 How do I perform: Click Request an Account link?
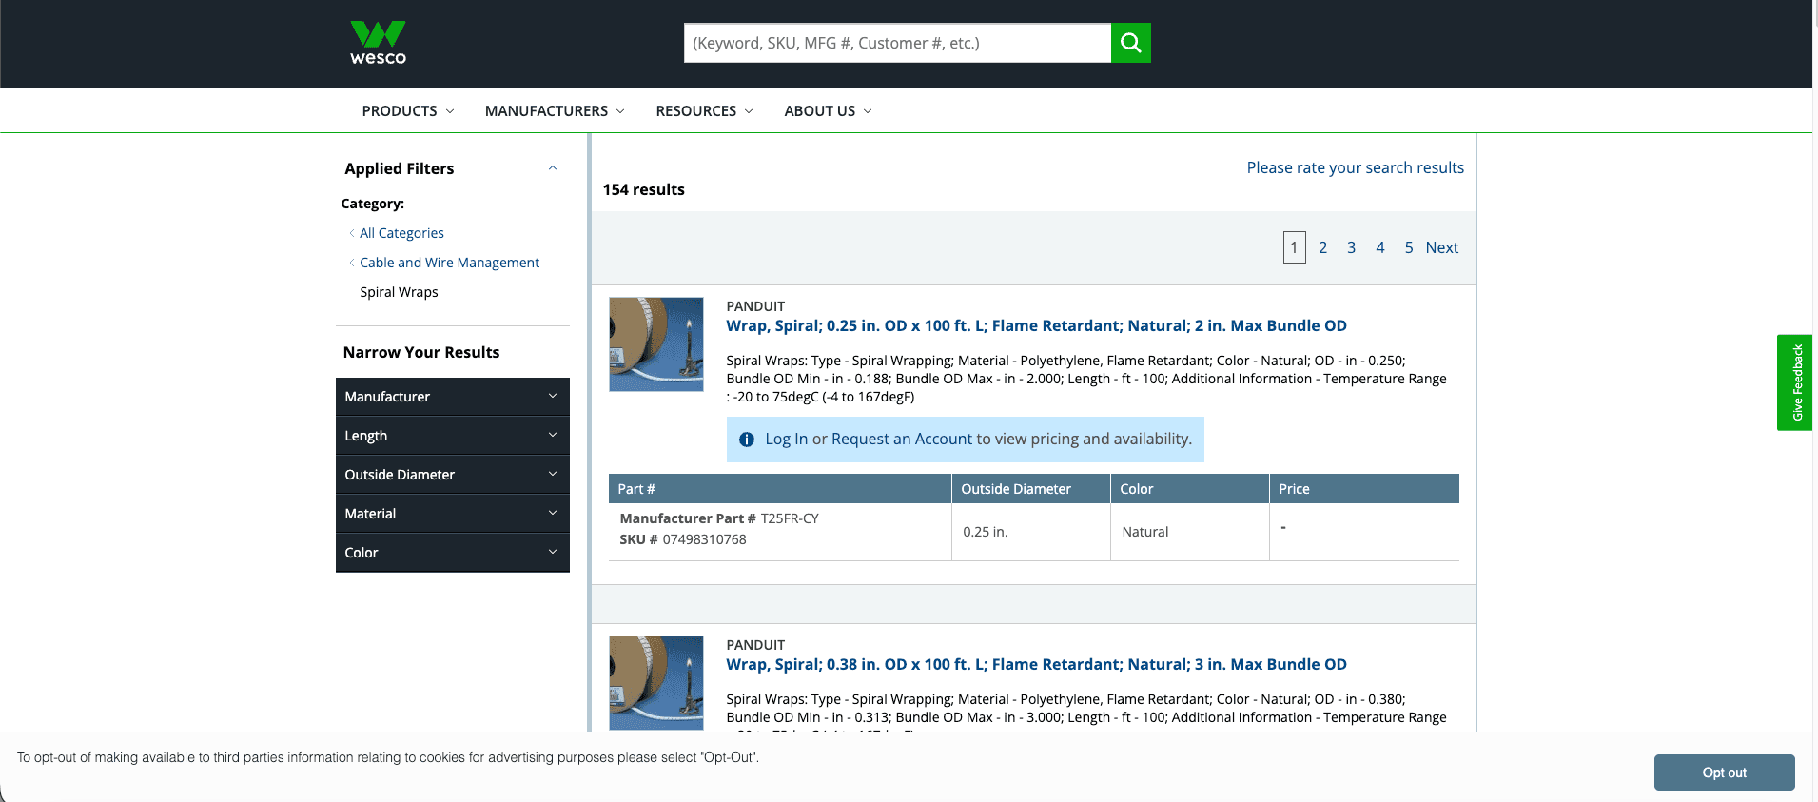(902, 440)
